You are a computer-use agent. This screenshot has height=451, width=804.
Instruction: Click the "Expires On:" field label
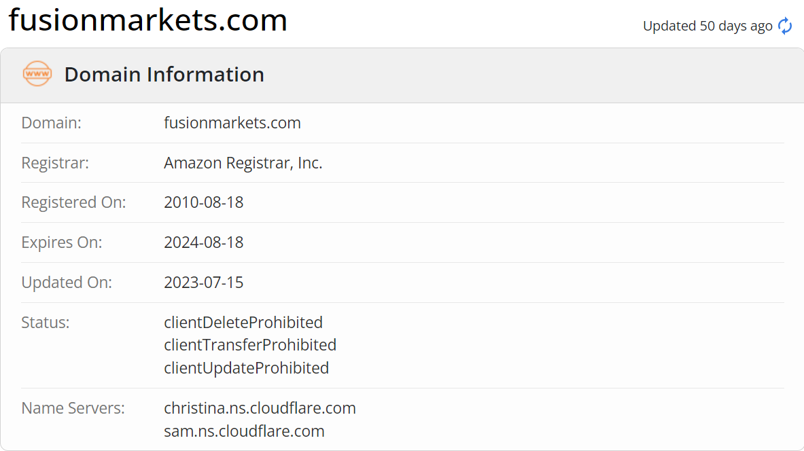tap(62, 242)
